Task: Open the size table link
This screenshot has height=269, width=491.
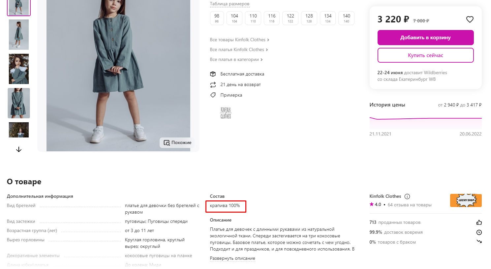Action: tap(230, 4)
